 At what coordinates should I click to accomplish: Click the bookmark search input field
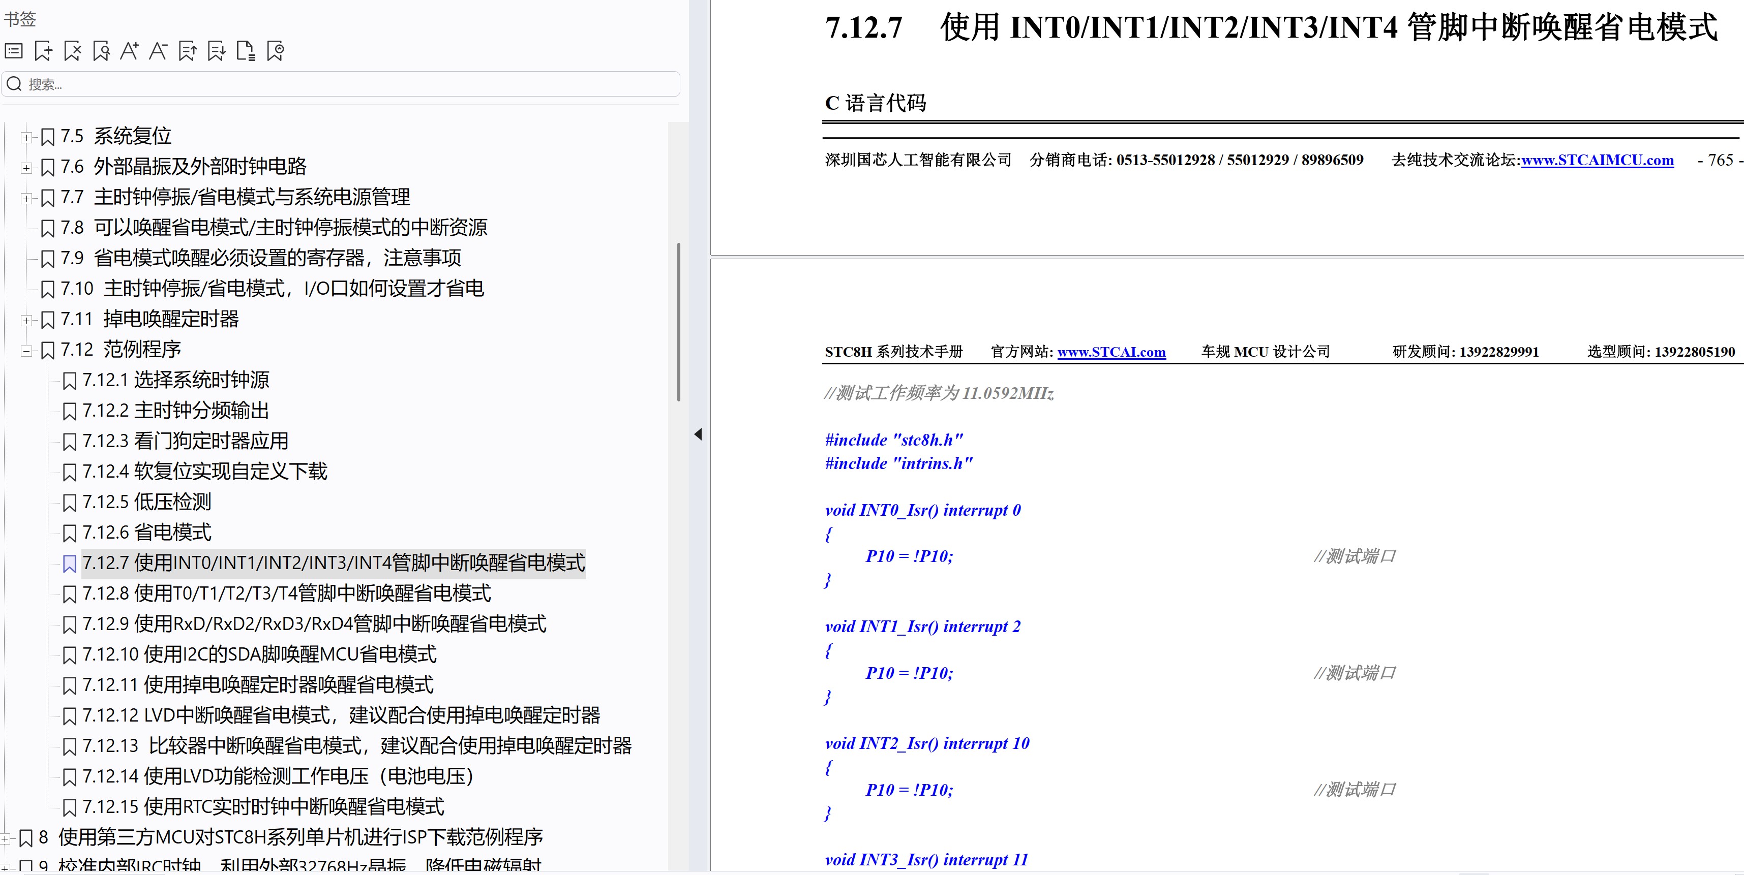pyautogui.click(x=341, y=84)
